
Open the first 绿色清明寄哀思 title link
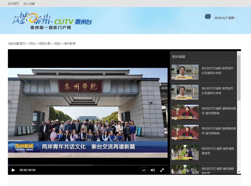218,151
